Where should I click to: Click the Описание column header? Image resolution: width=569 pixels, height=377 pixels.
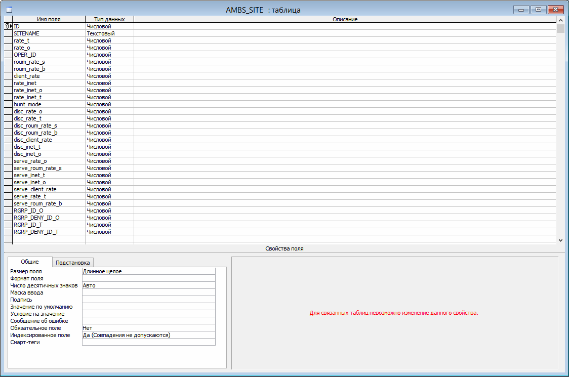point(345,19)
